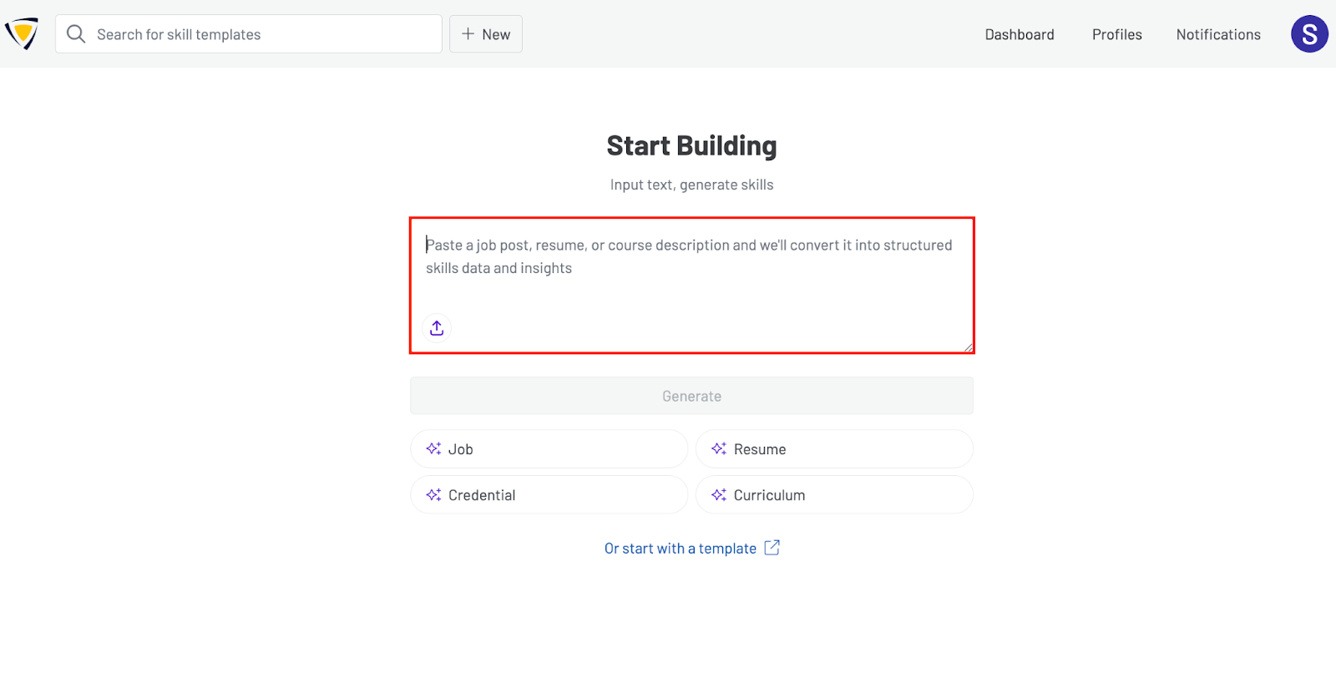
Task: Click the sparkle icon beside Job
Action: [433, 449]
